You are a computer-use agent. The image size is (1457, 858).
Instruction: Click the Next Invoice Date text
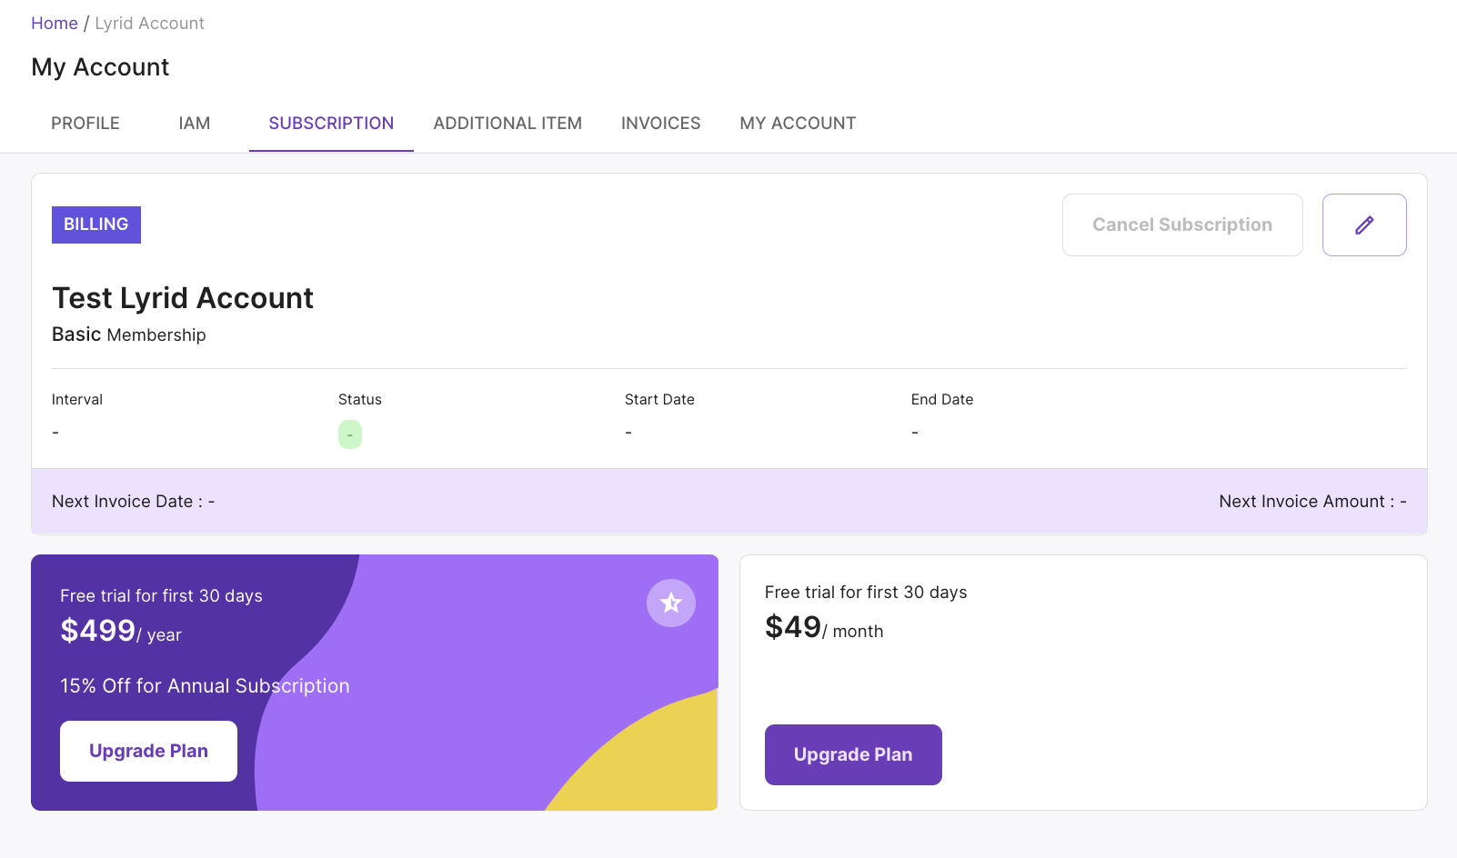point(133,502)
